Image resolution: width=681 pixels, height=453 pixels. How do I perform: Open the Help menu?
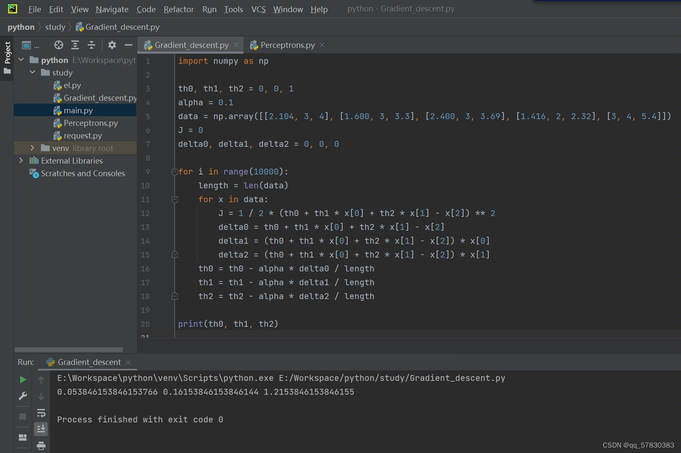coord(319,9)
